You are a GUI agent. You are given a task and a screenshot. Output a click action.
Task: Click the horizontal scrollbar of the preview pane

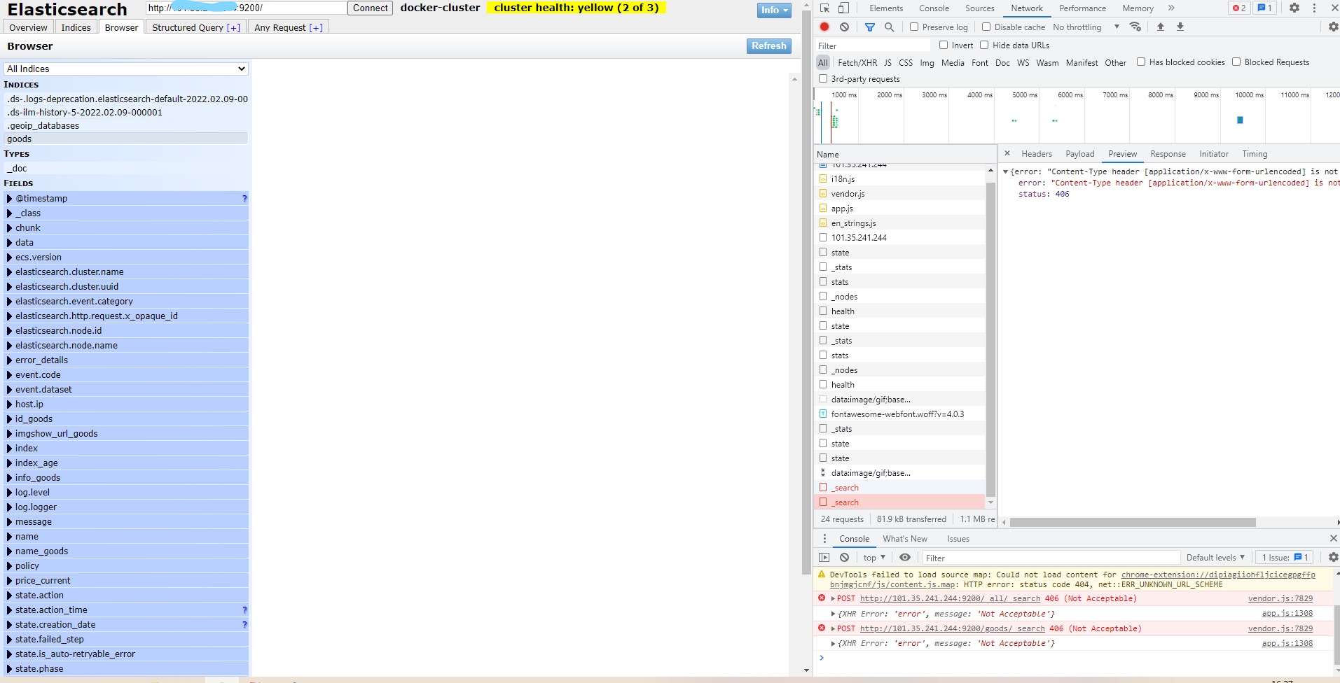[x=1132, y=522]
